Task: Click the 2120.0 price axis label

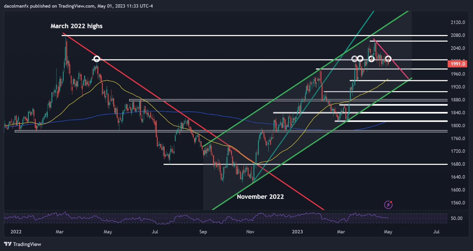Action: (x=458, y=22)
